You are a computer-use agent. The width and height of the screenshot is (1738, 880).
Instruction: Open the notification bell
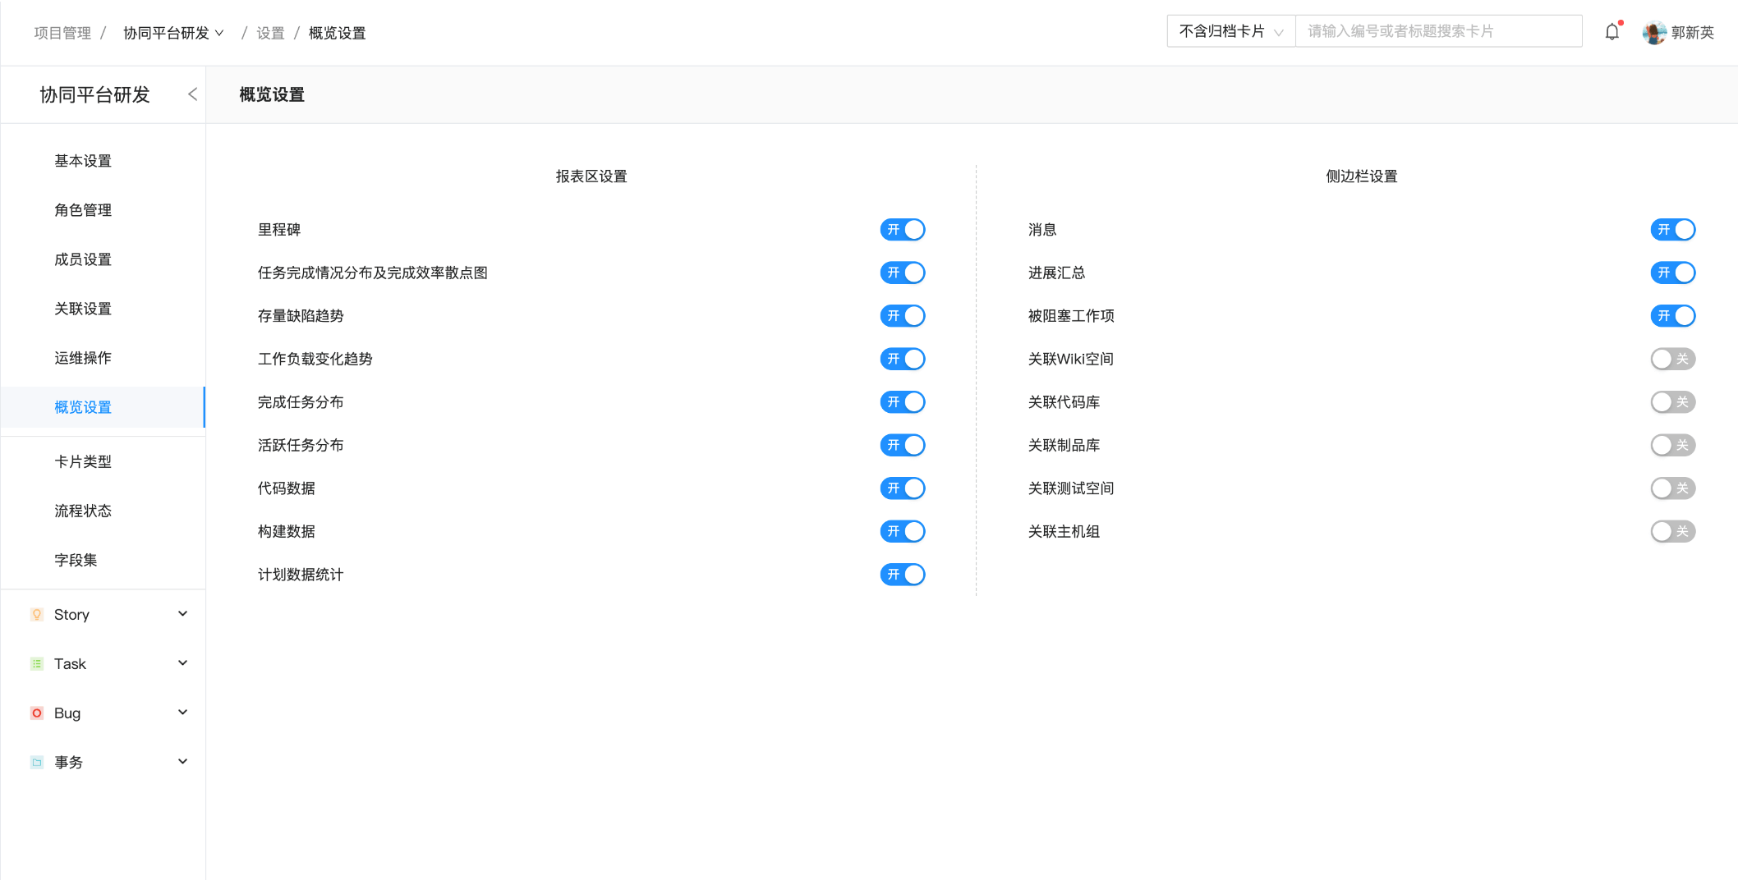point(1612,31)
